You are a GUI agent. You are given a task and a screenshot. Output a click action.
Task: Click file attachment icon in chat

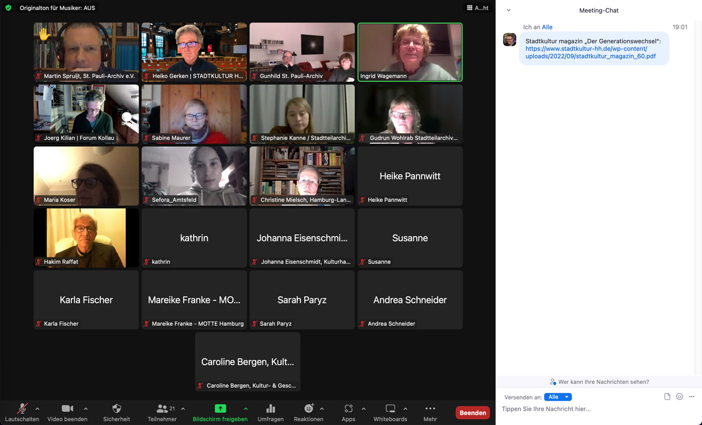(667, 397)
